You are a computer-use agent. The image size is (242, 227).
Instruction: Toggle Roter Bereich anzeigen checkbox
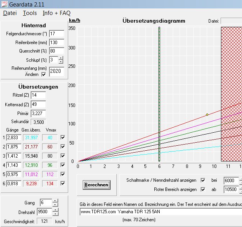(x=203, y=189)
